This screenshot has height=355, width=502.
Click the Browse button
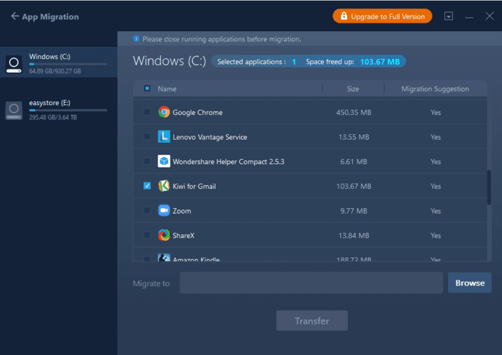click(x=469, y=283)
